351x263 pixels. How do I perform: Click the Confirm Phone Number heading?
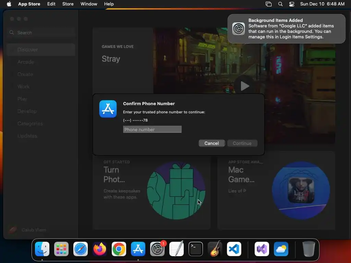(149, 103)
